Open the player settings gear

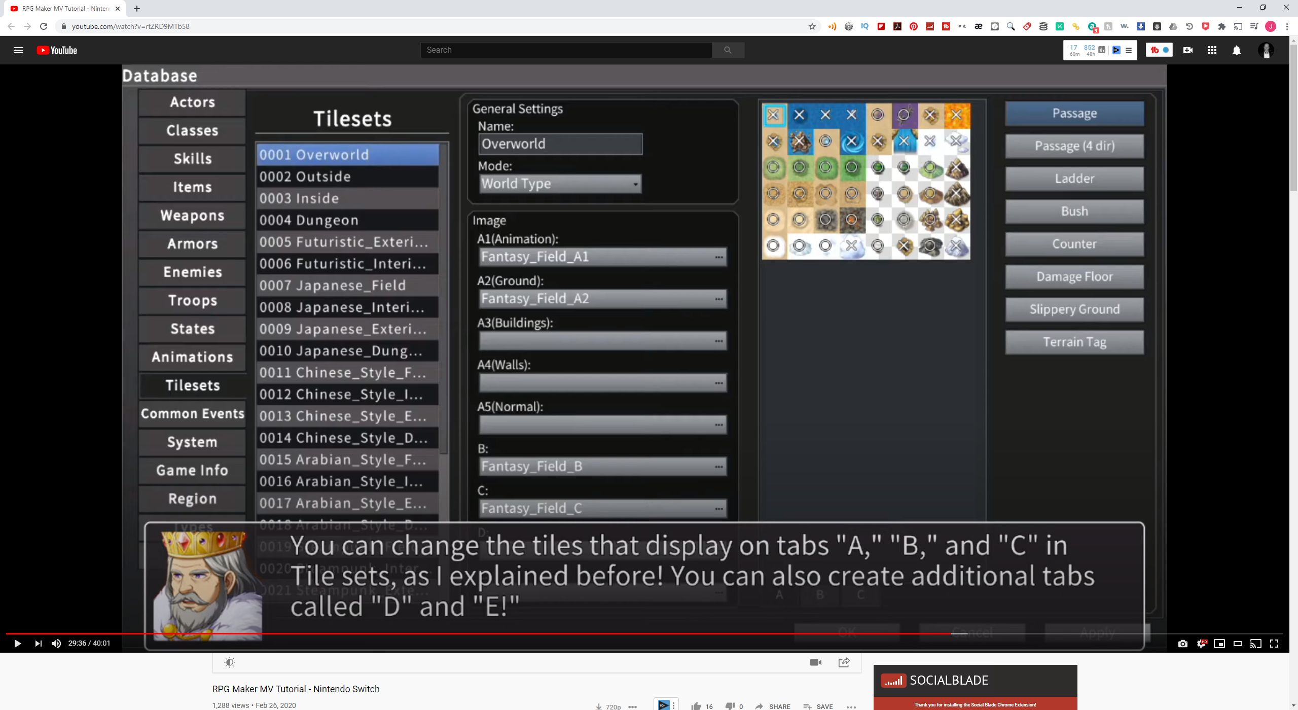[x=1201, y=644]
